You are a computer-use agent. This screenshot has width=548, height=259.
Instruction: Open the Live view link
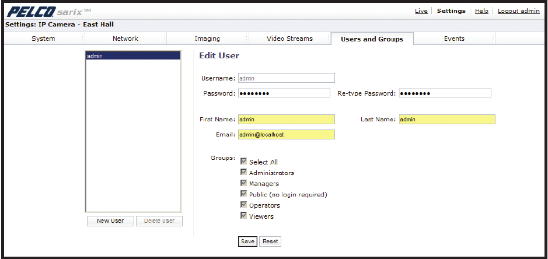[x=421, y=11]
